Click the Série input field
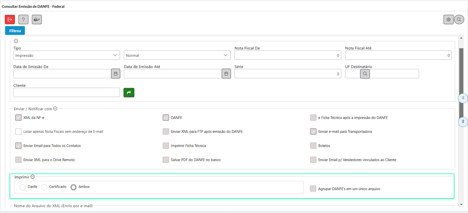Viewport: 468px width, 213px height. (x=287, y=74)
